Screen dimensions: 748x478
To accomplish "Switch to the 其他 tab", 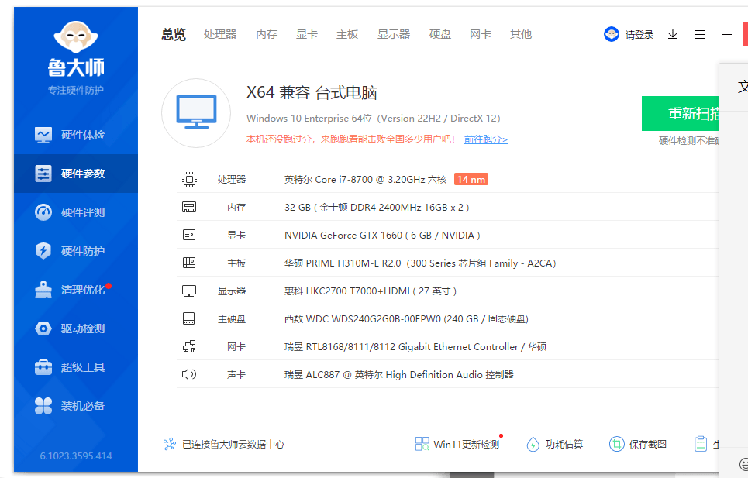I will [x=520, y=34].
